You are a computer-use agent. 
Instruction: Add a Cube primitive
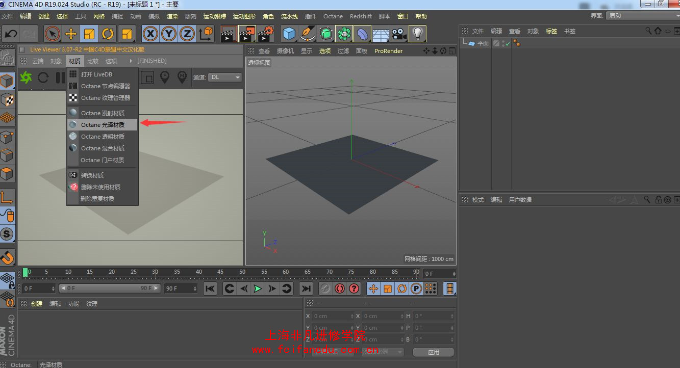[289, 34]
